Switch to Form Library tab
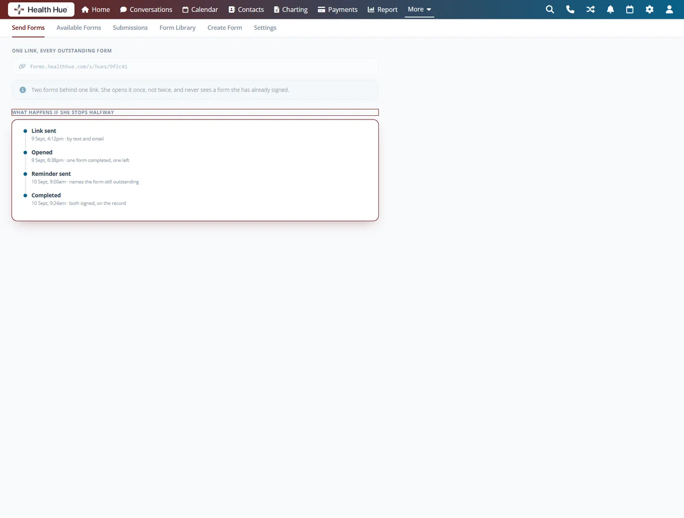Viewport: 684px width, 518px height. (177, 28)
